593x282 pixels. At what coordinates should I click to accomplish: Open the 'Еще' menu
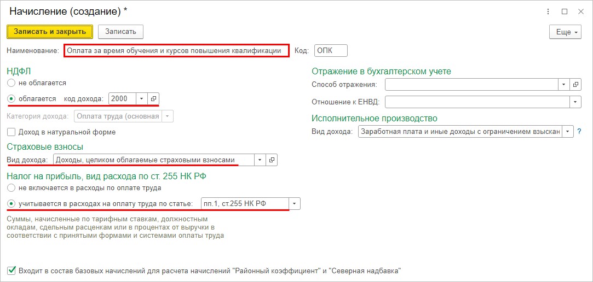click(566, 32)
